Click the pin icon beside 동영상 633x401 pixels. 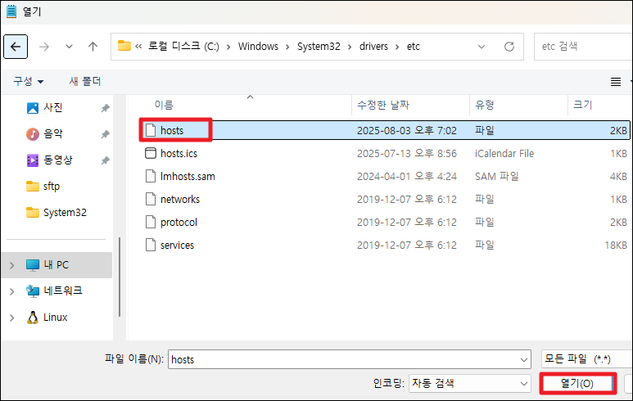pos(105,160)
